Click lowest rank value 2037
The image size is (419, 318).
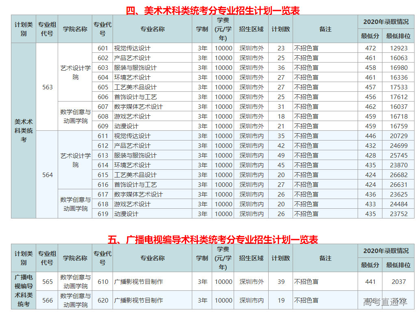[x=398, y=281]
